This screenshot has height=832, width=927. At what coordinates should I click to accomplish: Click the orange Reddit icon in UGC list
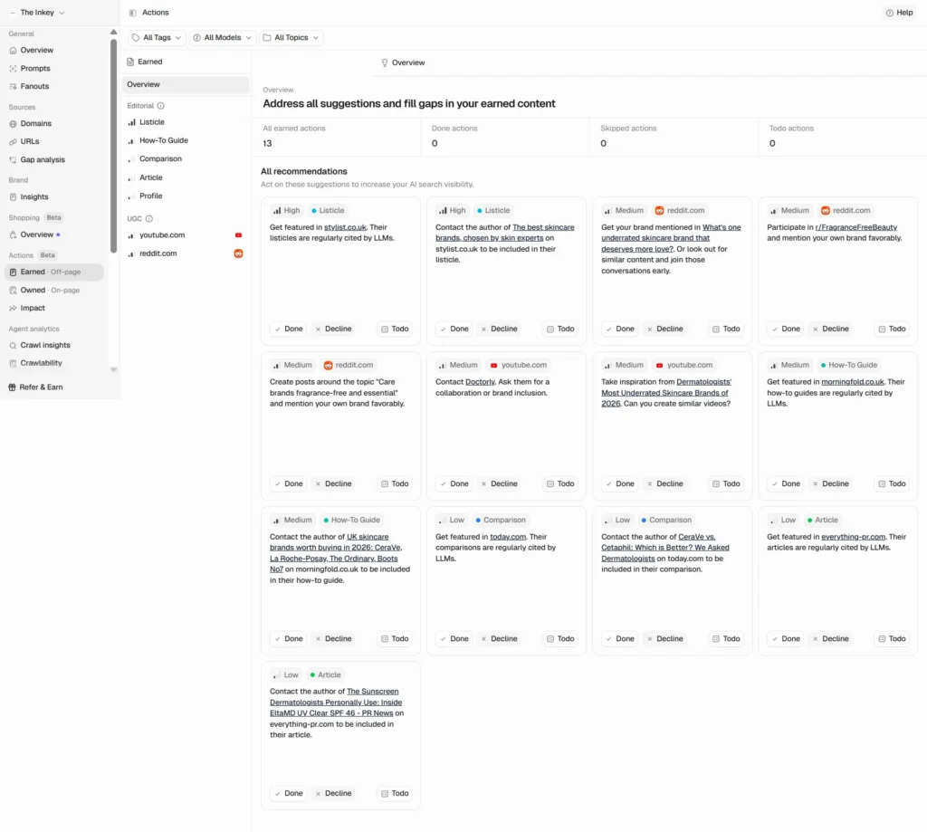tap(238, 253)
